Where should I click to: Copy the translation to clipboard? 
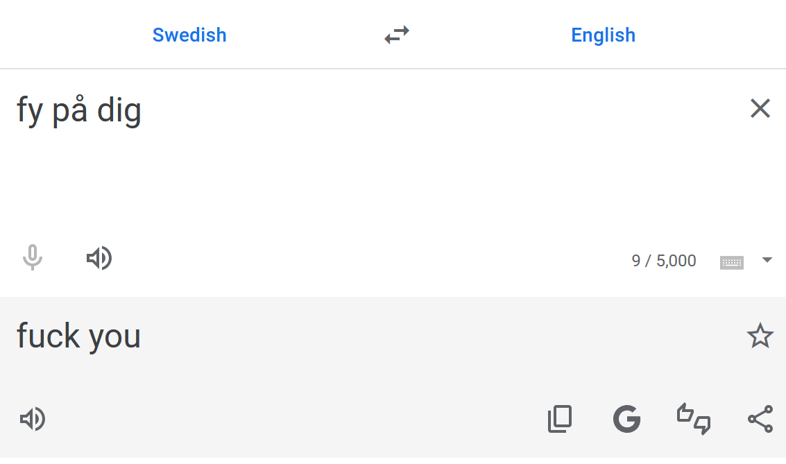click(560, 419)
